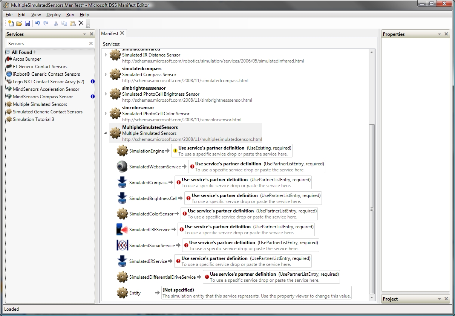This screenshot has height=316, width=455.
Task: Copy selection with toolbar Copy icon
Action: tap(64, 23)
